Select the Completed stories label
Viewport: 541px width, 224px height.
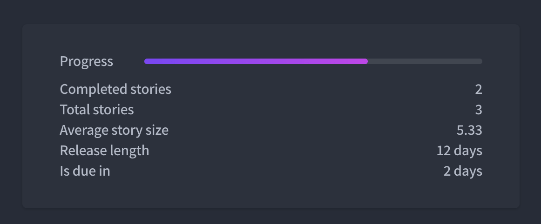point(115,89)
